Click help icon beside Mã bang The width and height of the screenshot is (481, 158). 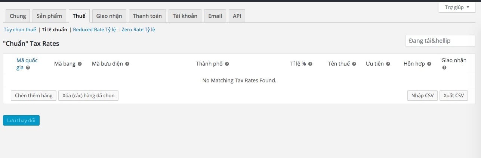tap(79, 64)
